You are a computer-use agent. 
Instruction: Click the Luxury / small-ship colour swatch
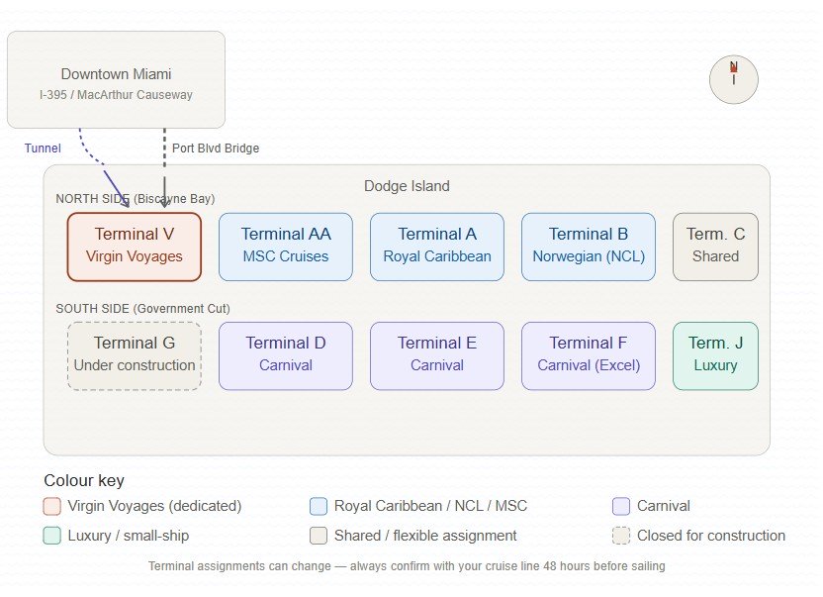pyautogui.click(x=52, y=536)
